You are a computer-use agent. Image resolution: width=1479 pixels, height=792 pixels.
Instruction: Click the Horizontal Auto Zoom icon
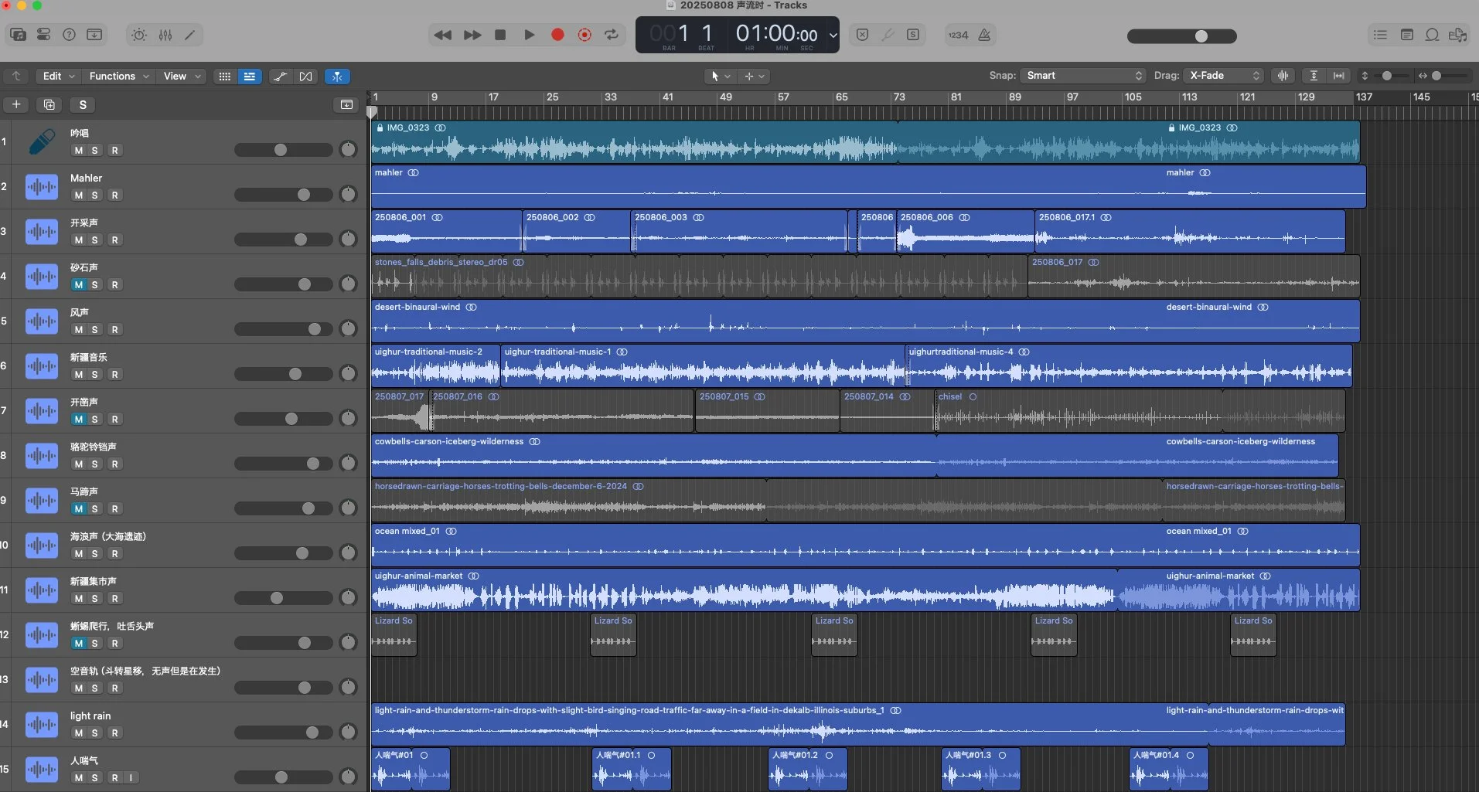[x=1339, y=76]
